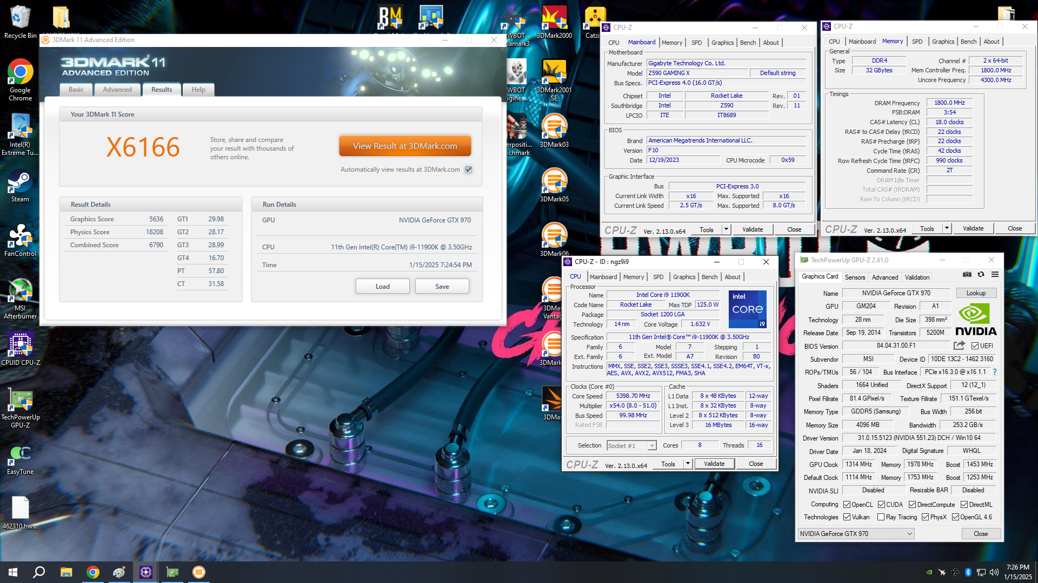Click the X6166 score text
1038x583 pixels.
[143, 147]
